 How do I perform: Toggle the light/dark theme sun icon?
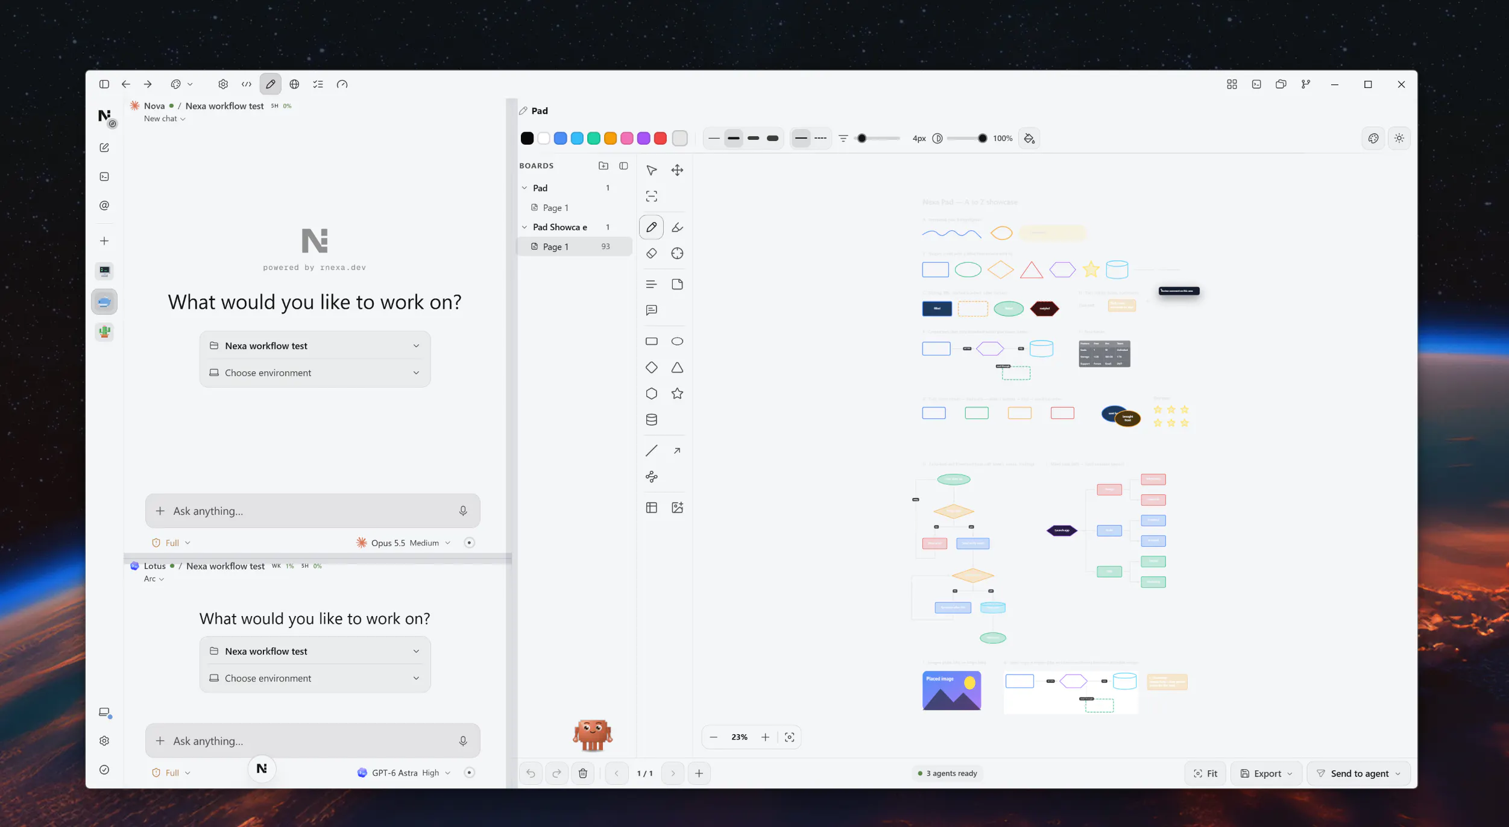pos(1399,138)
